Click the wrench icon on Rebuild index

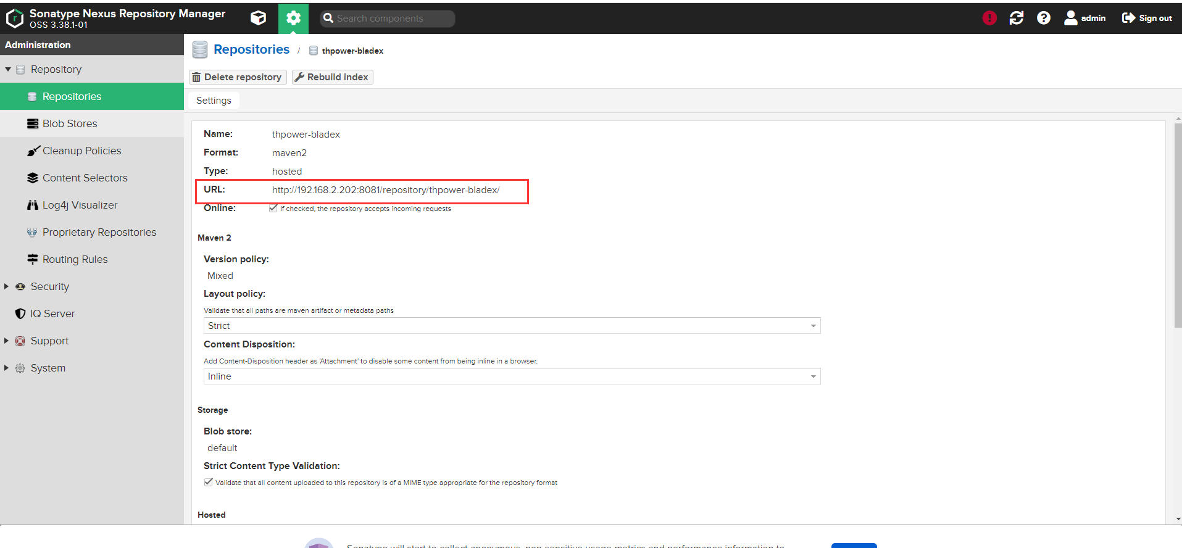click(299, 77)
